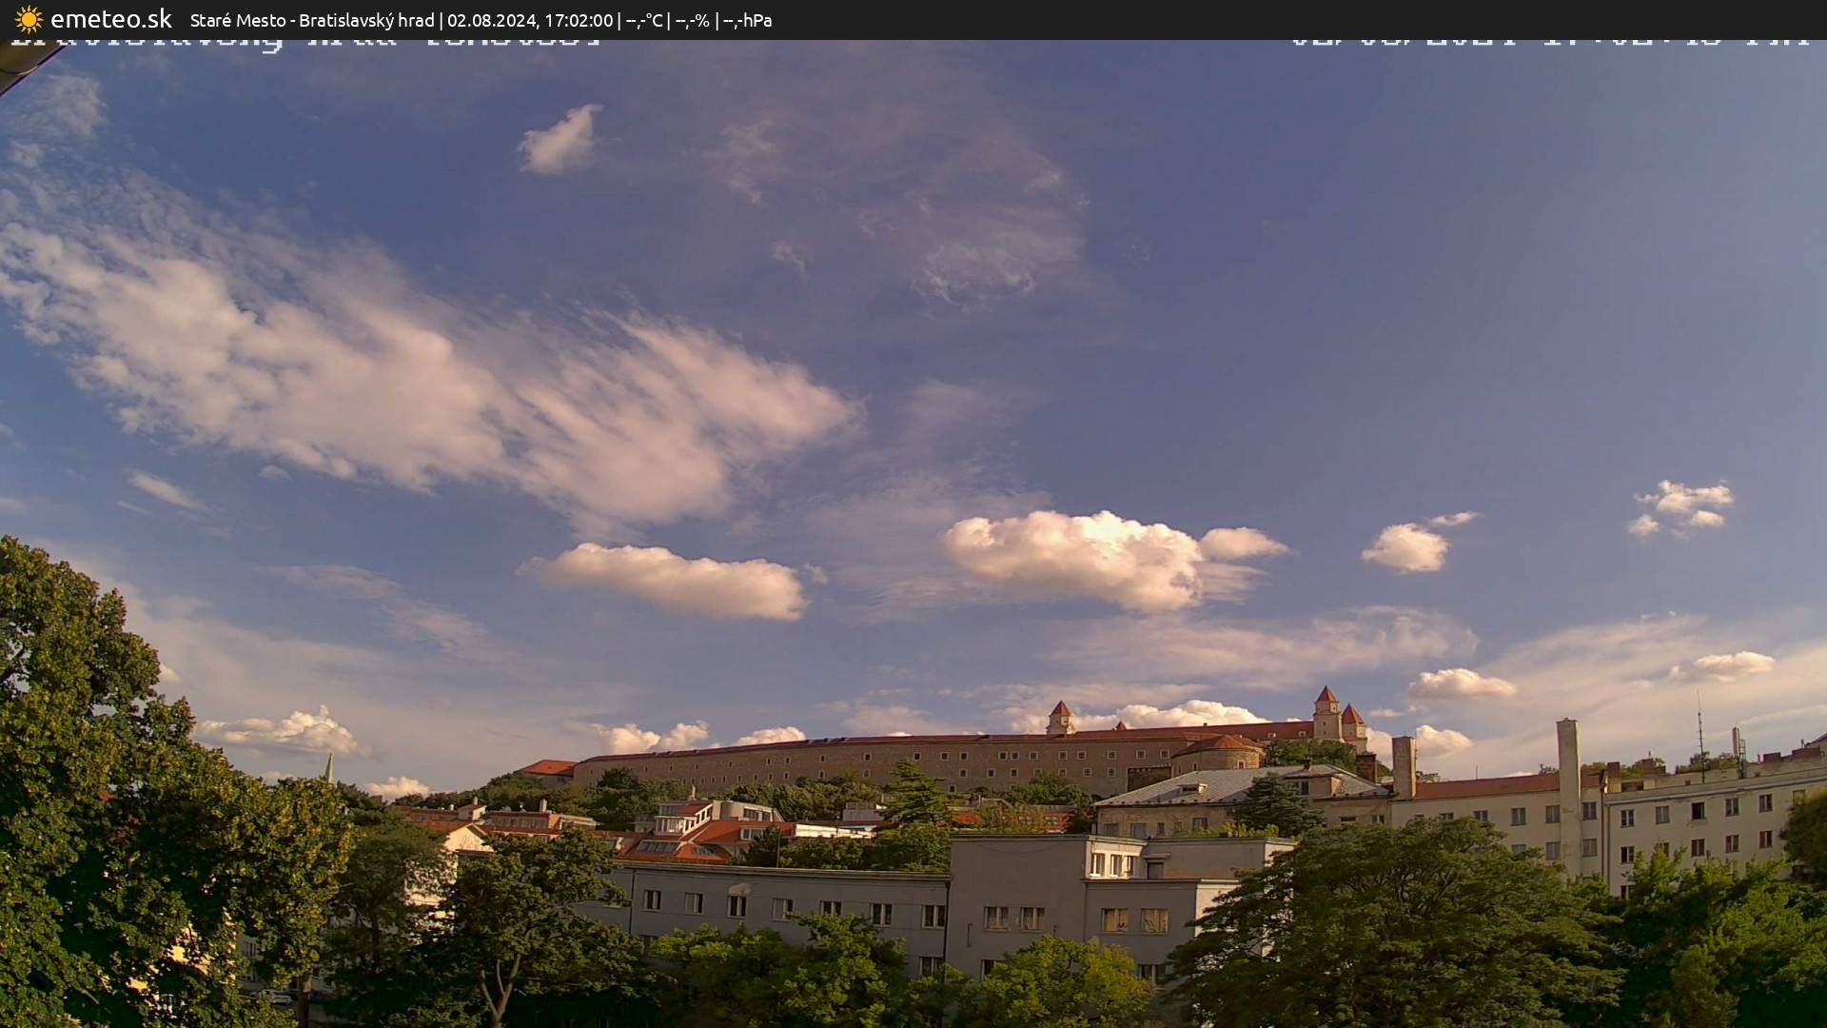Click the timestamp overlay at top right

click(1551, 38)
